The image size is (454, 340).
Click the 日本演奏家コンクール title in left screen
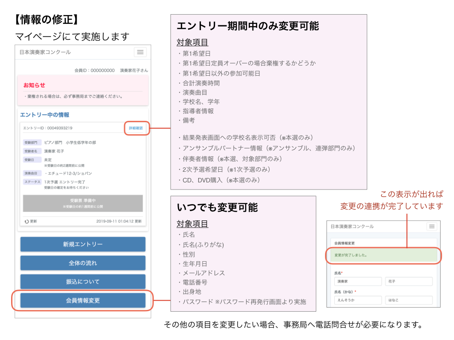coord(45,52)
